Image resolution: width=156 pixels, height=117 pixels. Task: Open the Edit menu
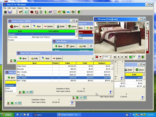9,8
